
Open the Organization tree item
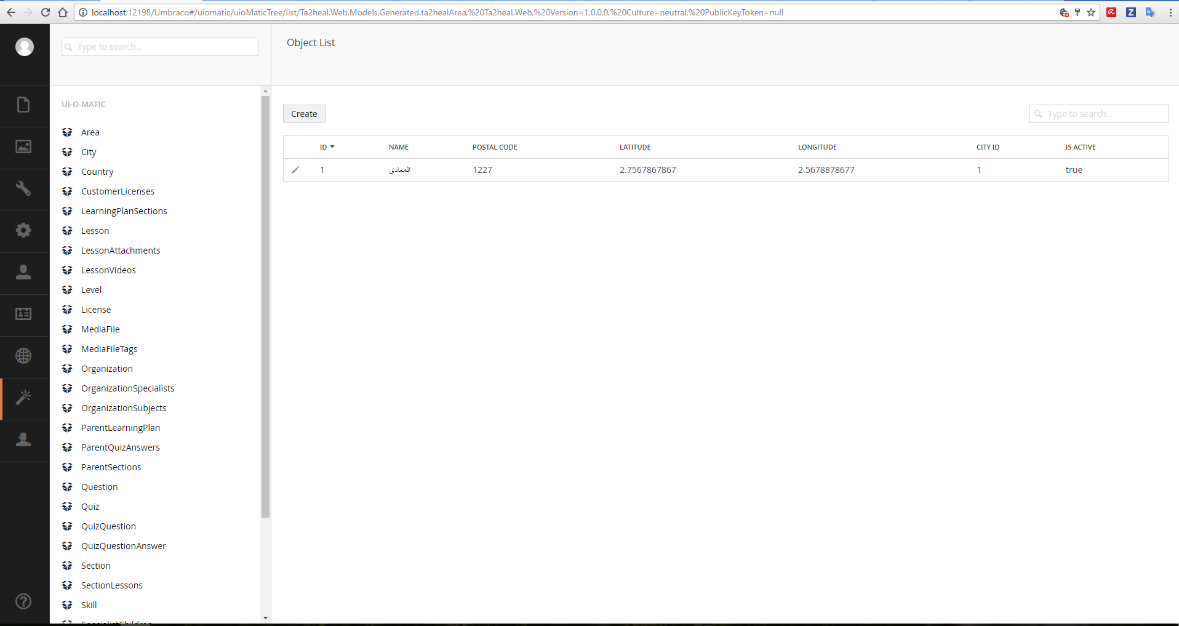pyautogui.click(x=106, y=369)
